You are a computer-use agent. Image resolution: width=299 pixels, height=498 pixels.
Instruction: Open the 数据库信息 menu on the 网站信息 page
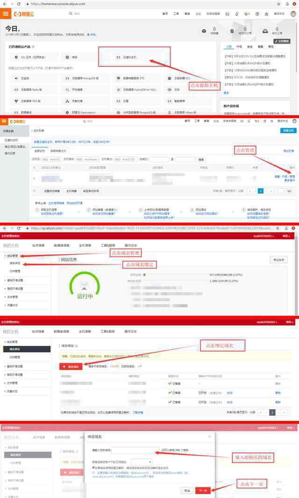[62, 245]
